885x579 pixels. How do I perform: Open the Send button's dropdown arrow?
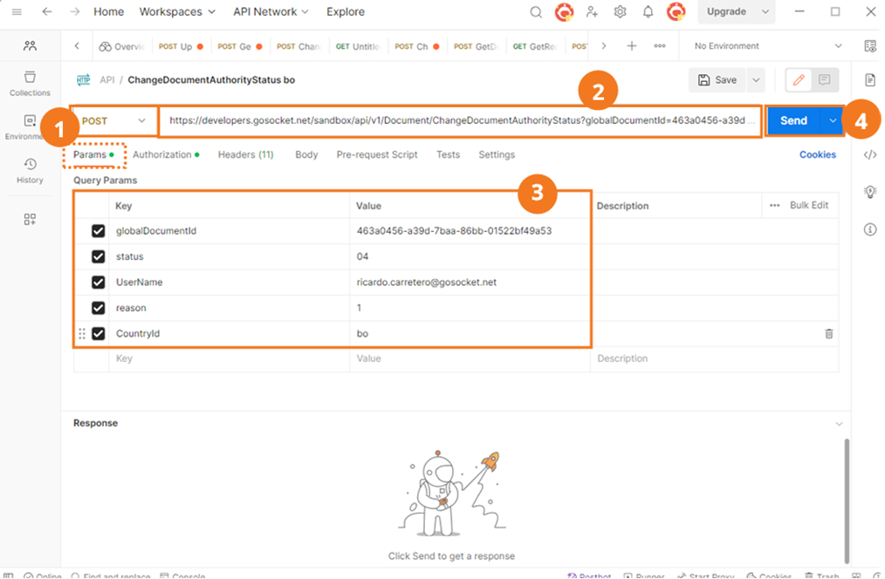click(x=833, y=120)
